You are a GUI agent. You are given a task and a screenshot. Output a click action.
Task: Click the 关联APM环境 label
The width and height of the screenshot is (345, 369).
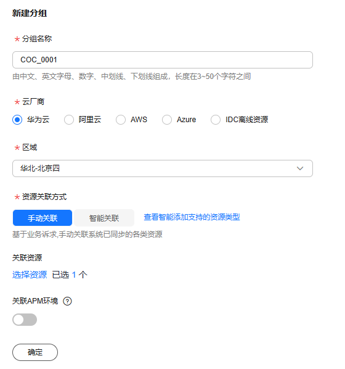point(35,301)
